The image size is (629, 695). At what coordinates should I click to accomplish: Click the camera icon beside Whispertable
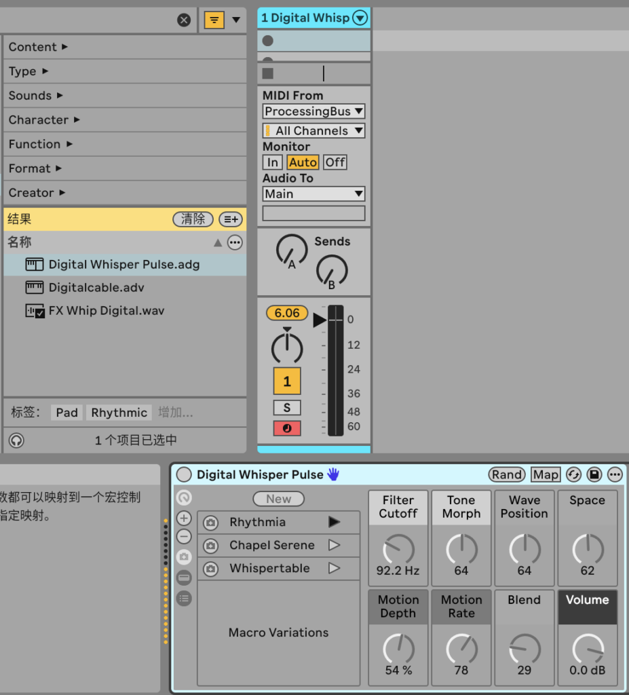click(x=211, y=569)
